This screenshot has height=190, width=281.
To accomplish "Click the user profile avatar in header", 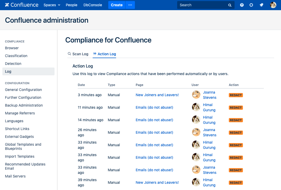I will tap(273, 5).
